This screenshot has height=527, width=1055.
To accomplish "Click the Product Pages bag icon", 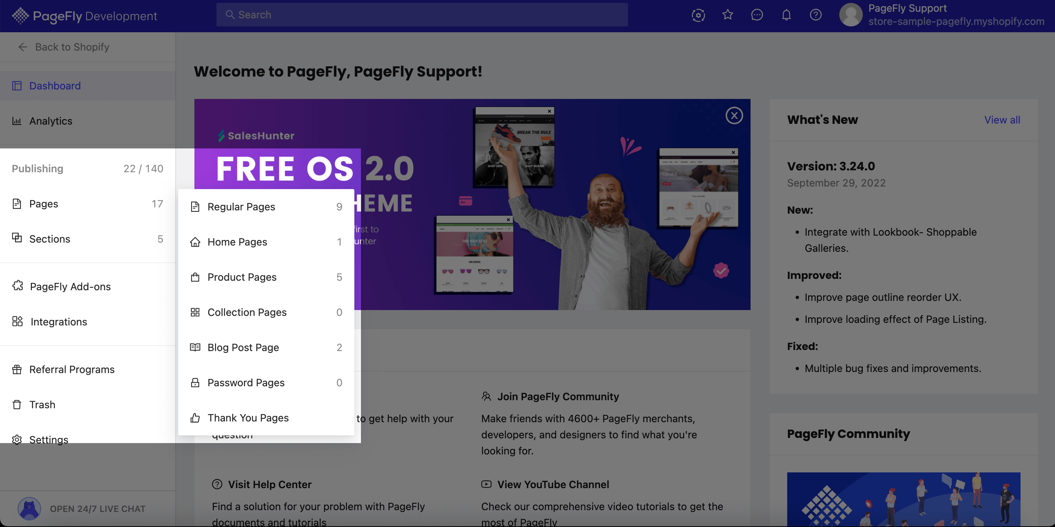I will tap(196, 277).
